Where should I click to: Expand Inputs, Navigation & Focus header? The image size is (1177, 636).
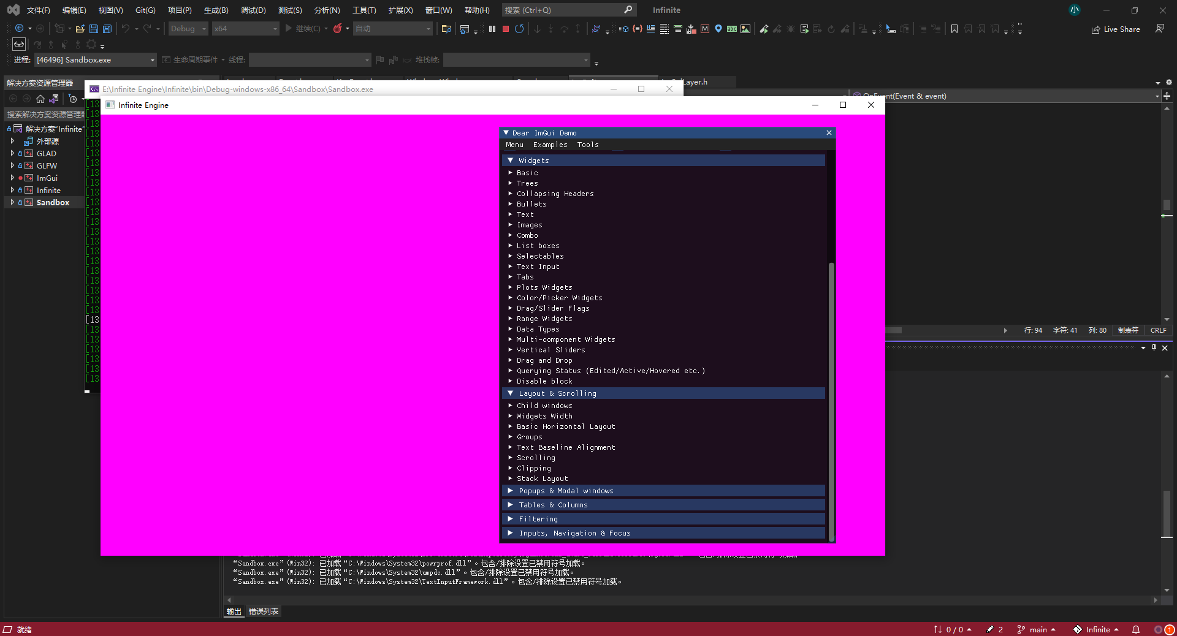point(663,533)
